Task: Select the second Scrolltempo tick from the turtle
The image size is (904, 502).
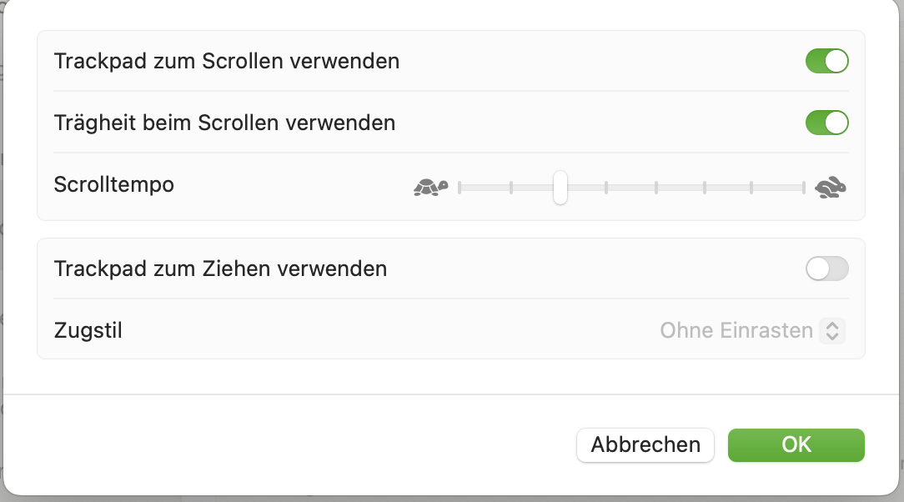Action: click(511, 188)
